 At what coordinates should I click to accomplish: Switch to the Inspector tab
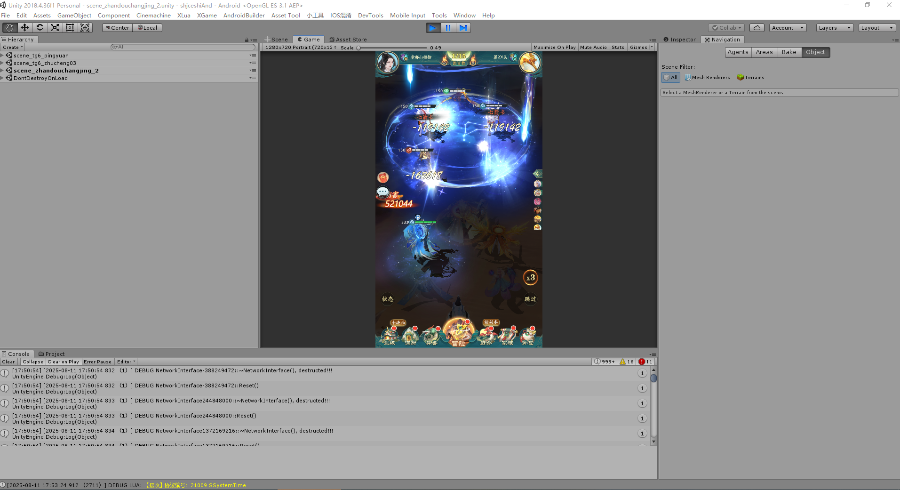[x=680, y=40]
